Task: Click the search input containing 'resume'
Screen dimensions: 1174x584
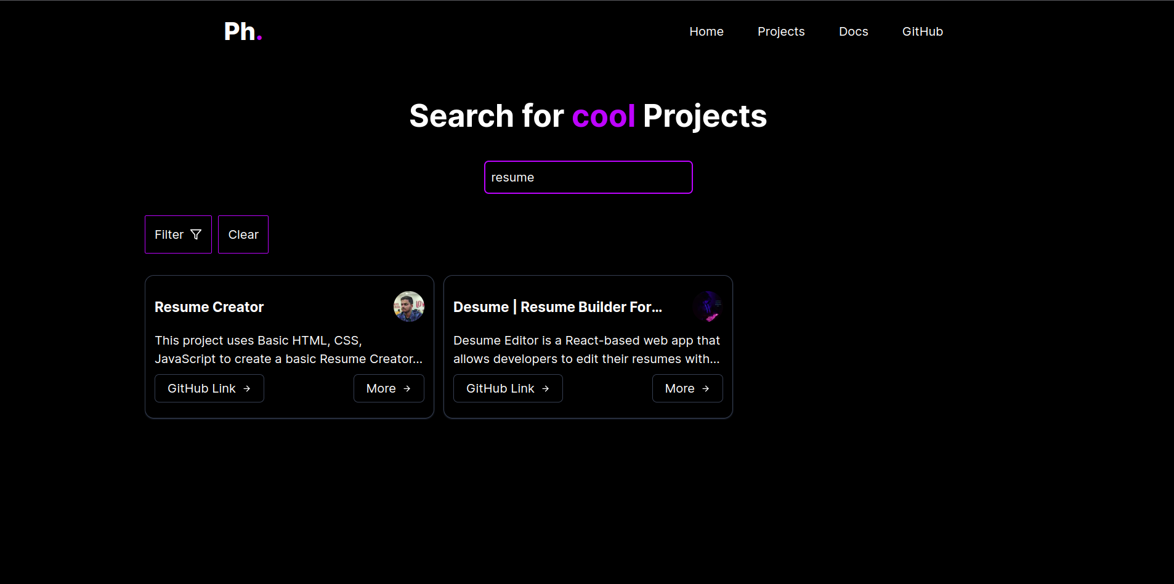Action: click(x=588, y=177)
